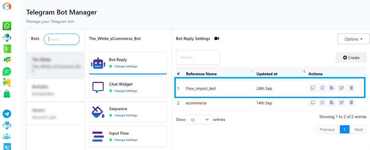Open the Sequence settings card
Viewport: 370px width, 150px height.
(128, 112)
